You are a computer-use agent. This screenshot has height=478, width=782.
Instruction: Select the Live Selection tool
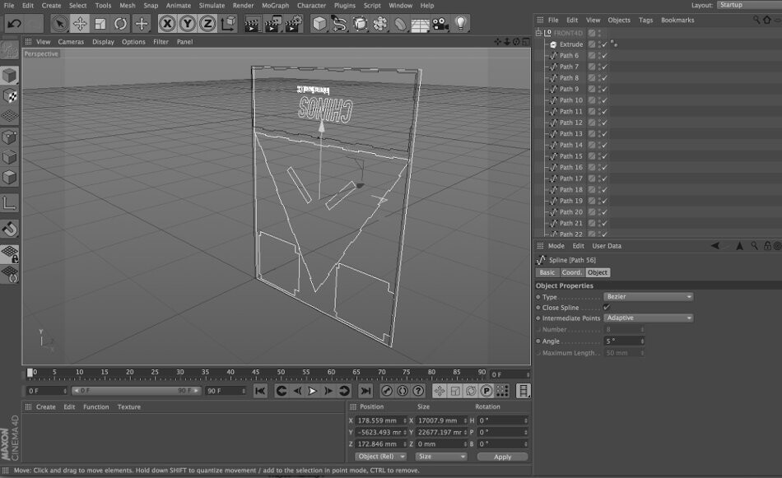pyautogui.click(x=60, y=23)
